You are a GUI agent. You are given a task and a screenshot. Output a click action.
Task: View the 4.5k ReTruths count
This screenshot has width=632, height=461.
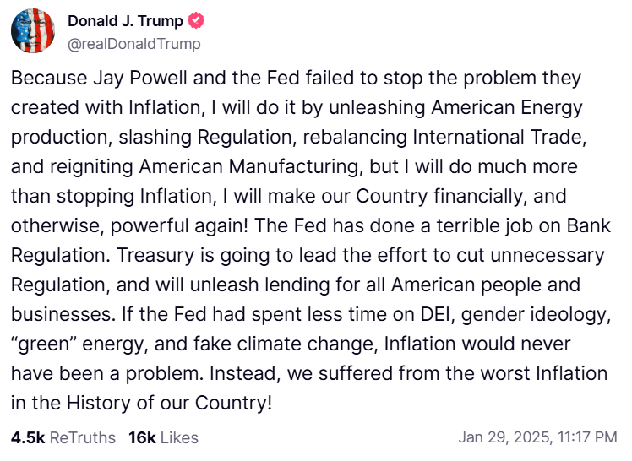pyautogui.click(x=63, y=437)
